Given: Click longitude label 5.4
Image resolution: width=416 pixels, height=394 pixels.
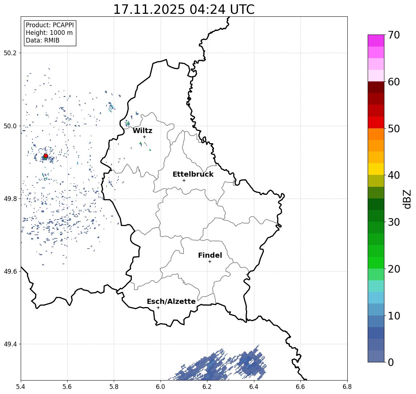Looking at the screenshot, I should [21, 387].
